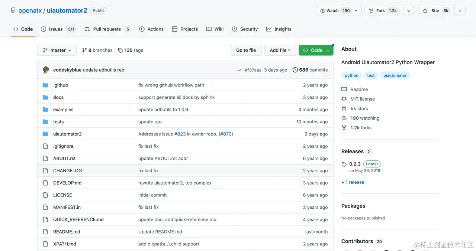This screenshot has height=251, width=476.
Task: Click the python topic tag
Action: point(351,75)
